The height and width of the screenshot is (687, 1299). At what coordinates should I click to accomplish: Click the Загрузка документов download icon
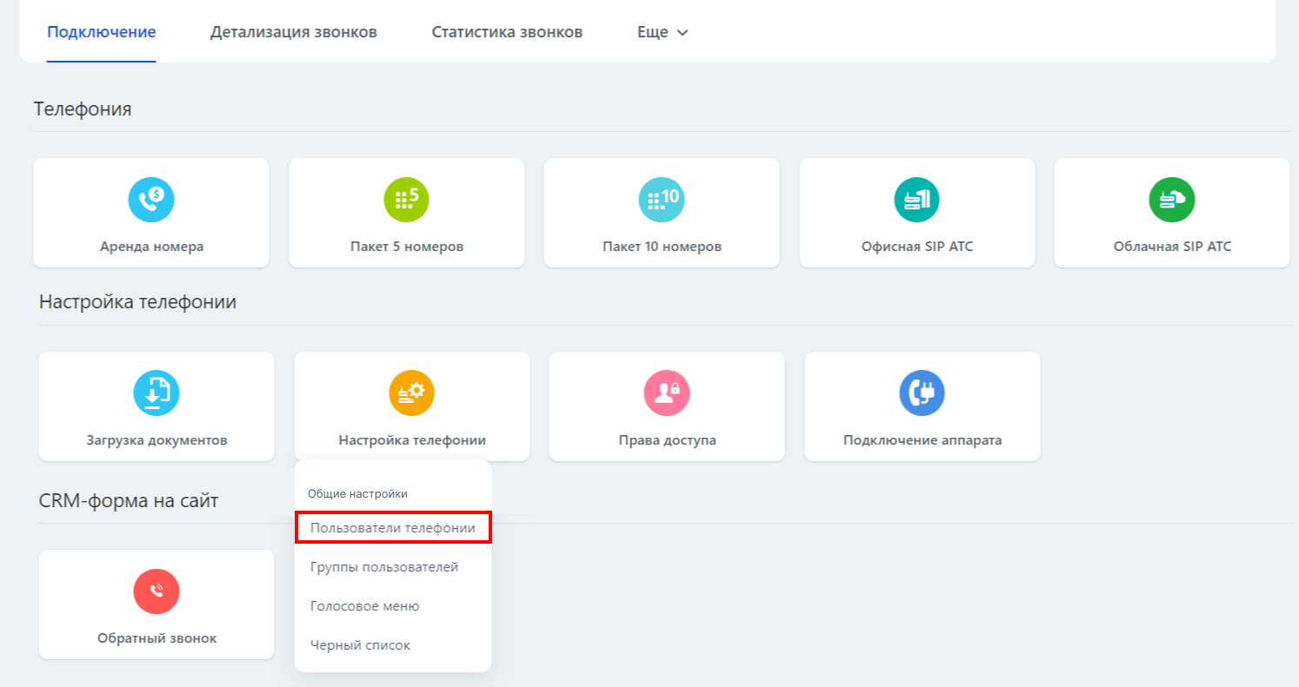click(157, 393)
